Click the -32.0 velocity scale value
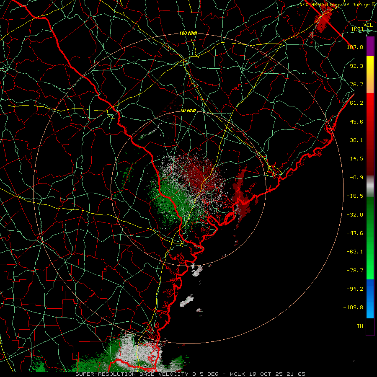 coord(355,215)
